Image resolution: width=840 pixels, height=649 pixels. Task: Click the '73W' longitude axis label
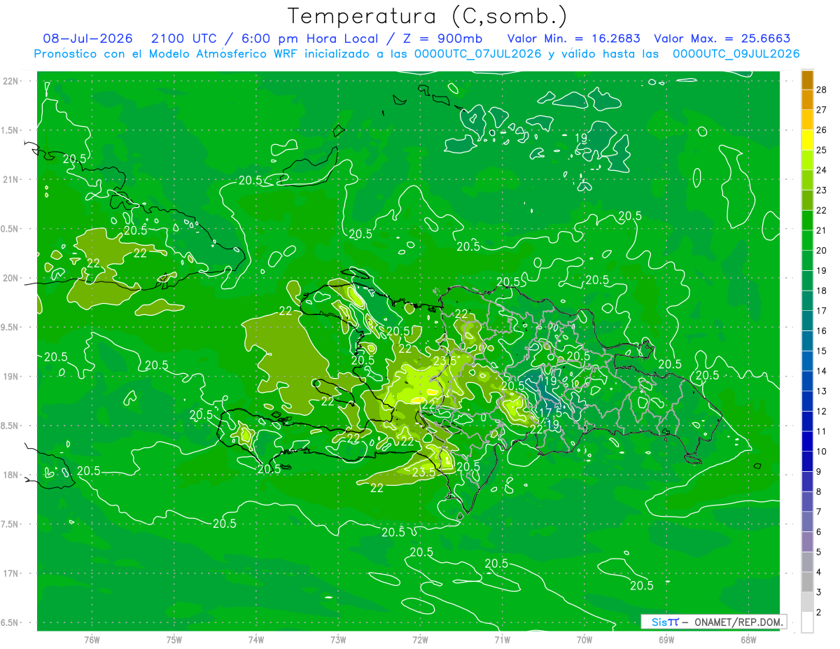pyautogui.click(x=338, y=640)
